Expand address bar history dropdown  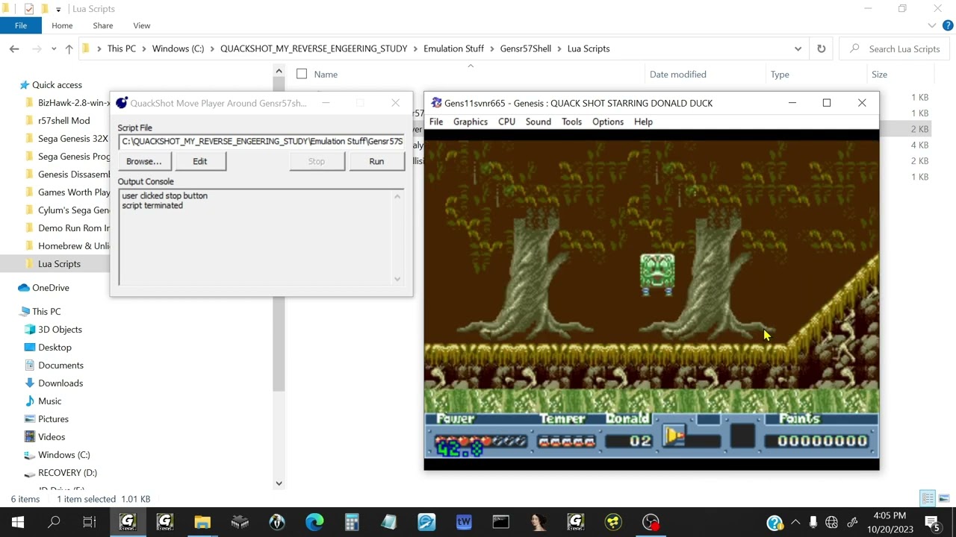[798, 48]
